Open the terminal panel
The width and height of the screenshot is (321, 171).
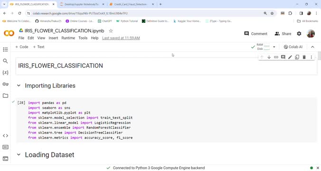6,159
